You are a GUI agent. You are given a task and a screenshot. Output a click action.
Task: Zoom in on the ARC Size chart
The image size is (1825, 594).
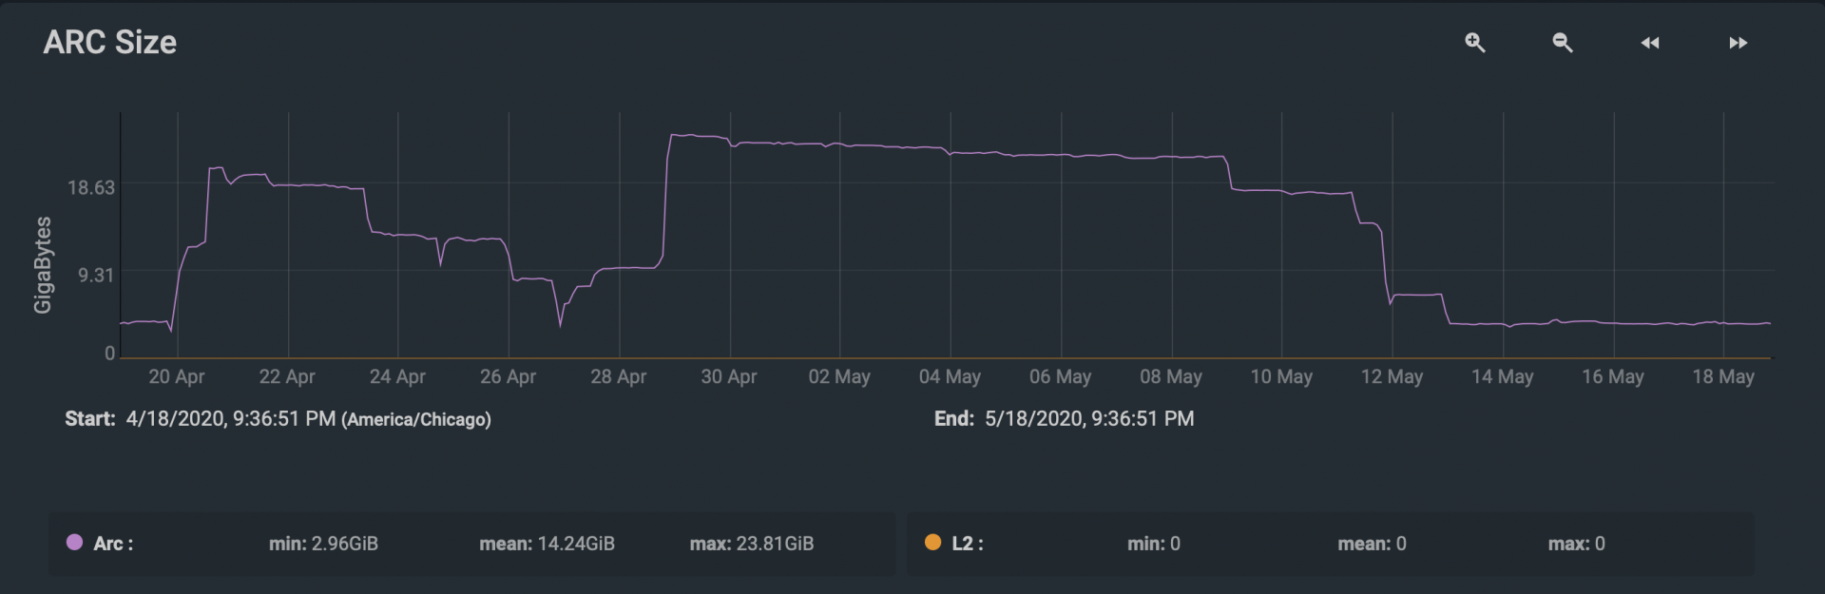pyautogui.click(x=1474, y=43)
